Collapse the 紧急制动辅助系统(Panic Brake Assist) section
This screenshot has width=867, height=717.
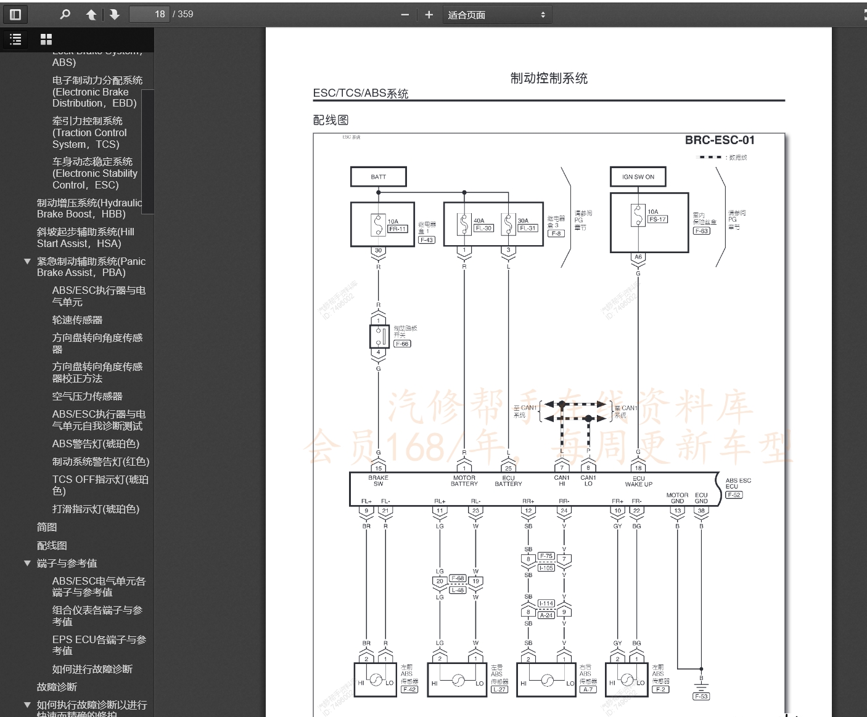(27, 261)
